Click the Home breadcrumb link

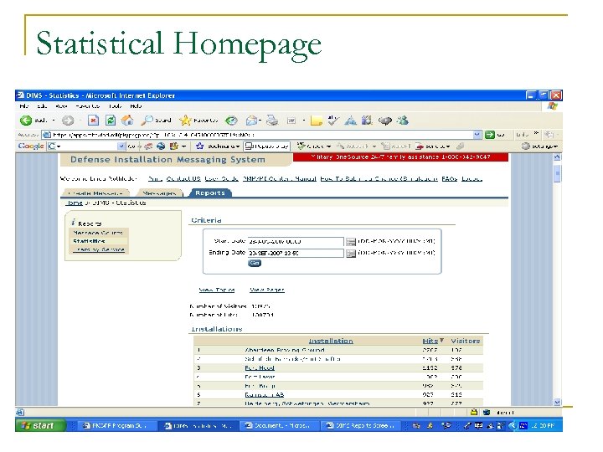pyautogui.click(x=74, y=203)
